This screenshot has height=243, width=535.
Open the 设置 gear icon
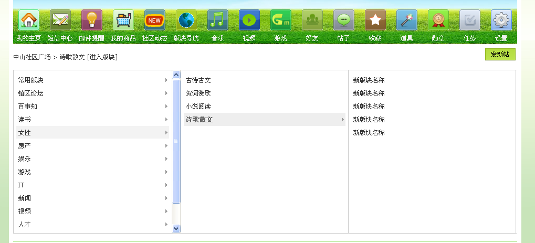(501, 20)
